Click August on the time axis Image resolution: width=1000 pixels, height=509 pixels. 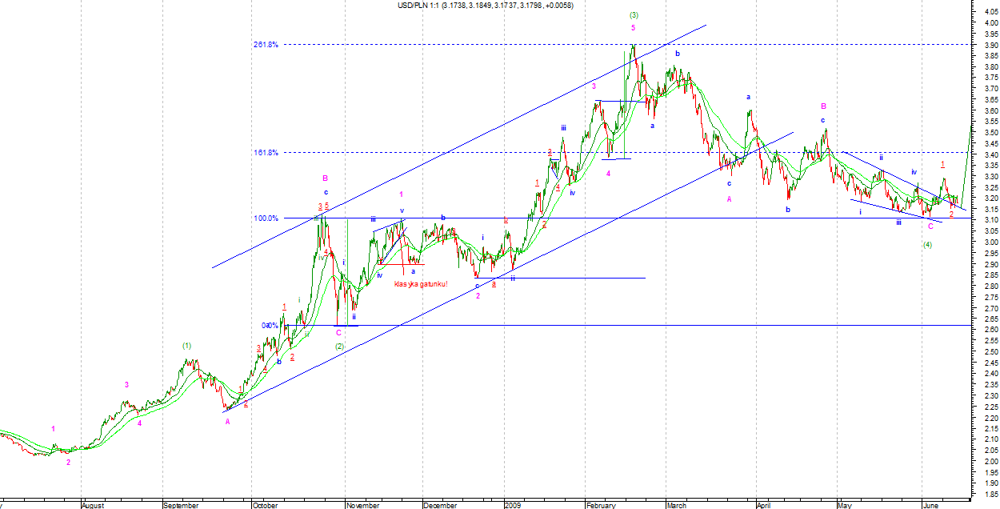coord(94,505)
